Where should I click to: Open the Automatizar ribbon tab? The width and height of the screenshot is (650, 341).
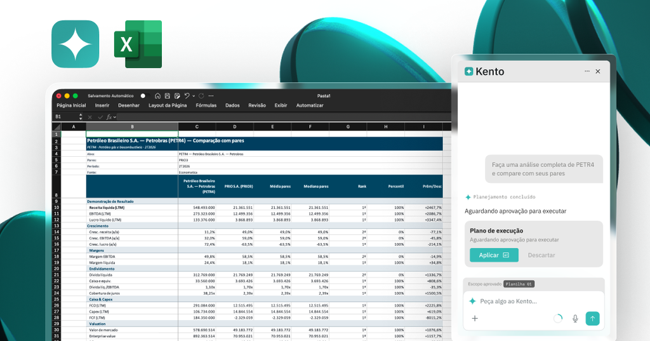click(x=310, y=105)
